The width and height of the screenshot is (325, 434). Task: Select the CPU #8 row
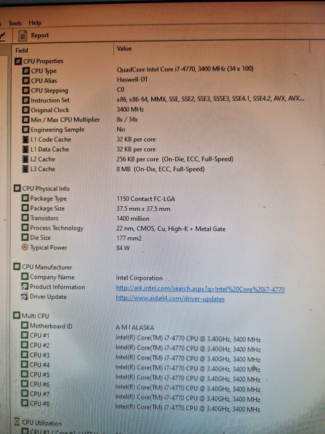[141, 405]
